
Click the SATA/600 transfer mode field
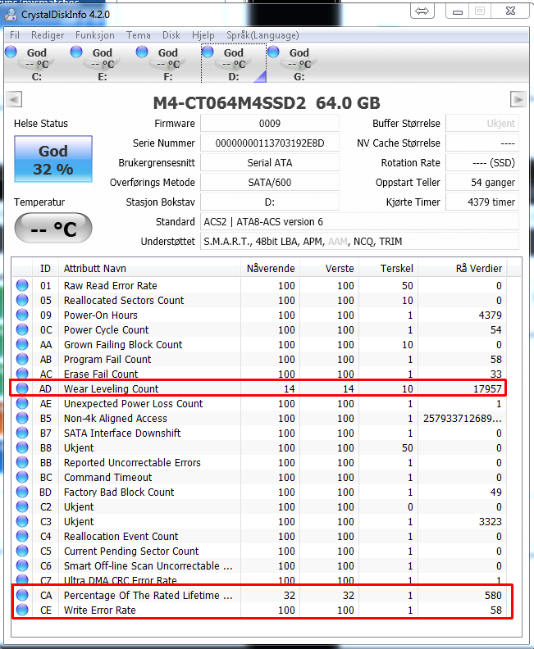[x=270, y=183]
